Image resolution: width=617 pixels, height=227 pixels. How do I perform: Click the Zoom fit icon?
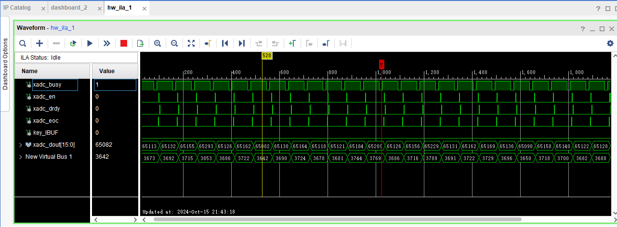pyautogui.click(x=191, y=43)
